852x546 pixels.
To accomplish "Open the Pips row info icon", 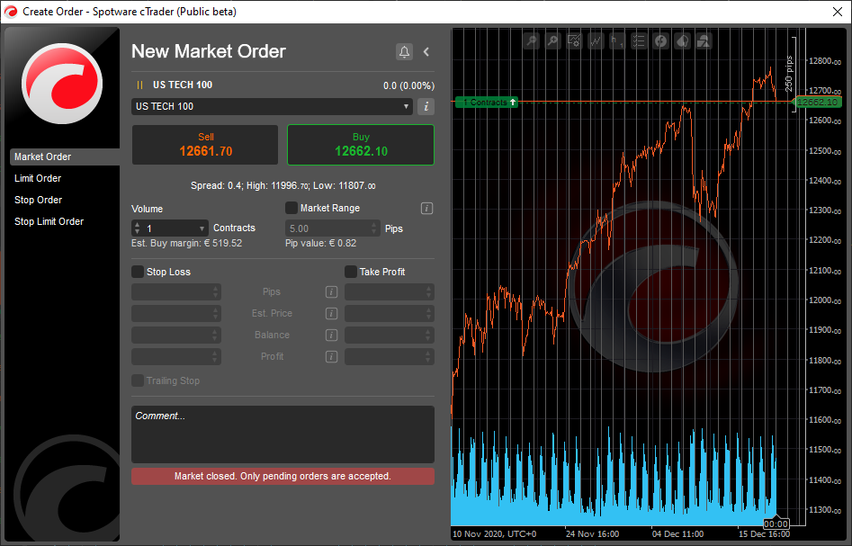I will coord(331,291).
